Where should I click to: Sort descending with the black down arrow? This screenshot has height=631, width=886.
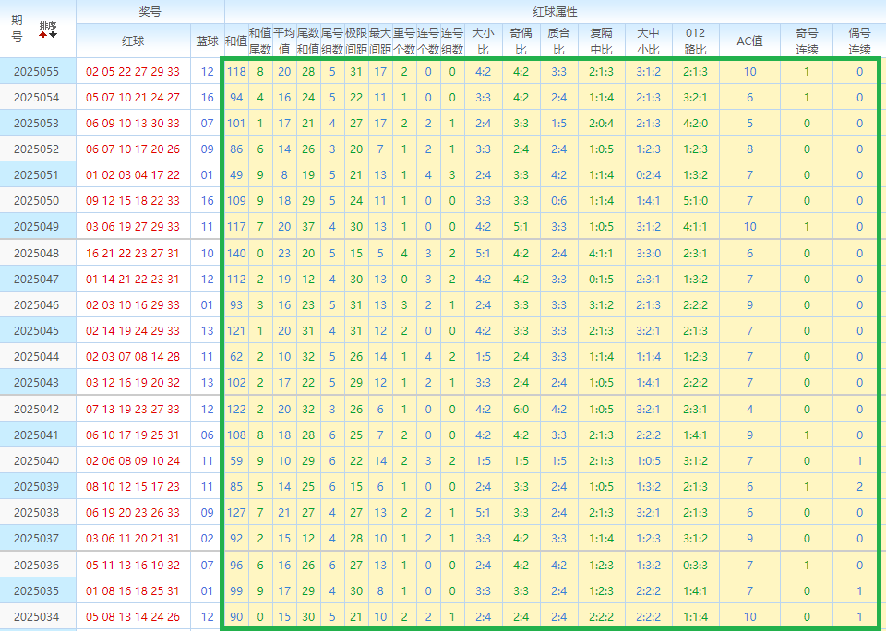(x=54, y=35)
